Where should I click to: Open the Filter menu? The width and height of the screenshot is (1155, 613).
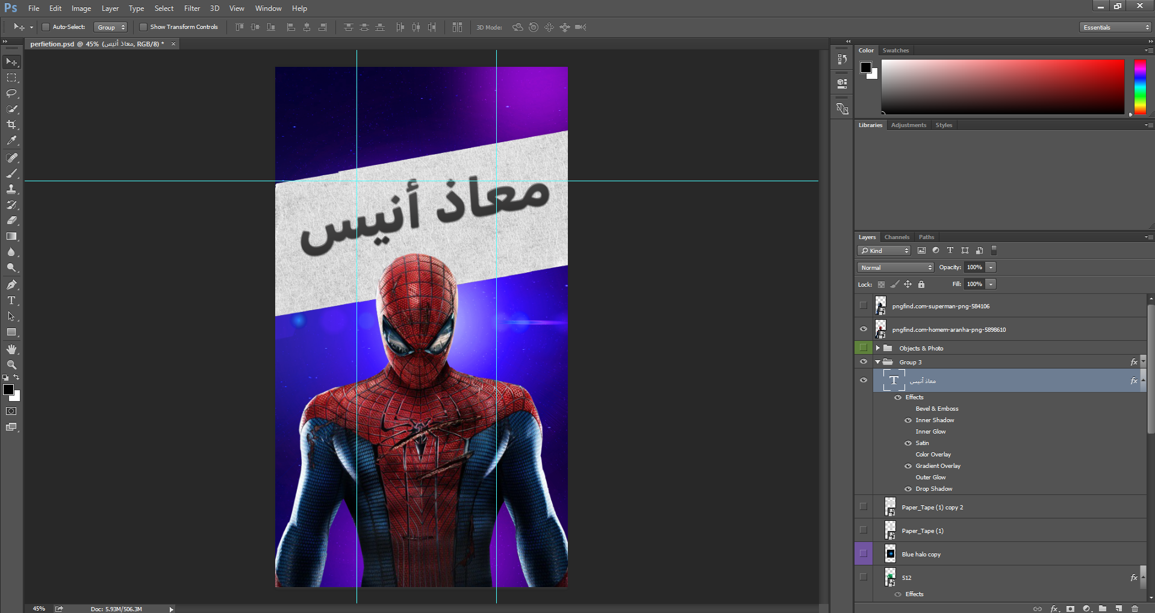[x=191, y=8]
